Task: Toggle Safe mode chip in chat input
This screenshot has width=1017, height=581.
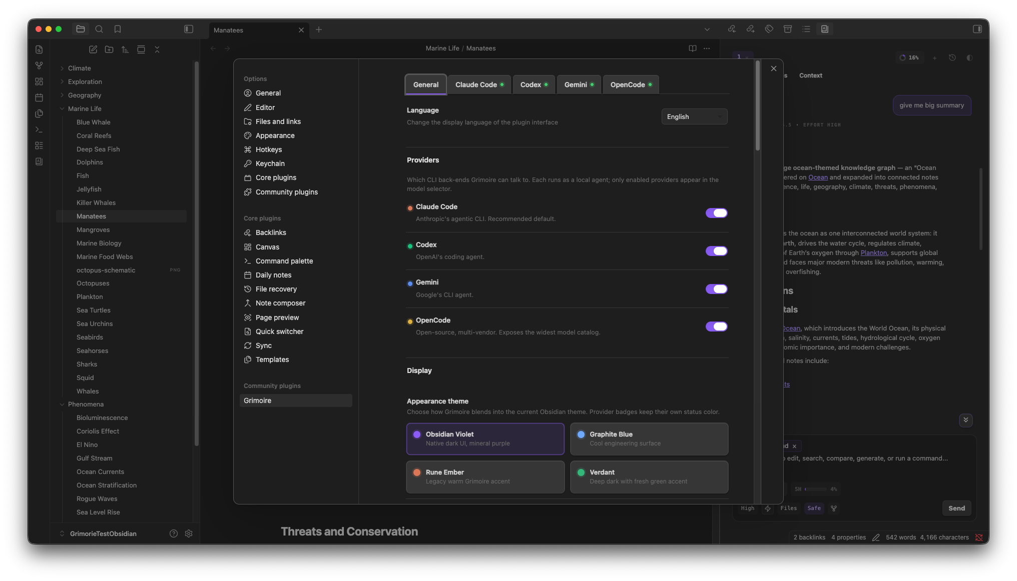Action: pos(814,508)
